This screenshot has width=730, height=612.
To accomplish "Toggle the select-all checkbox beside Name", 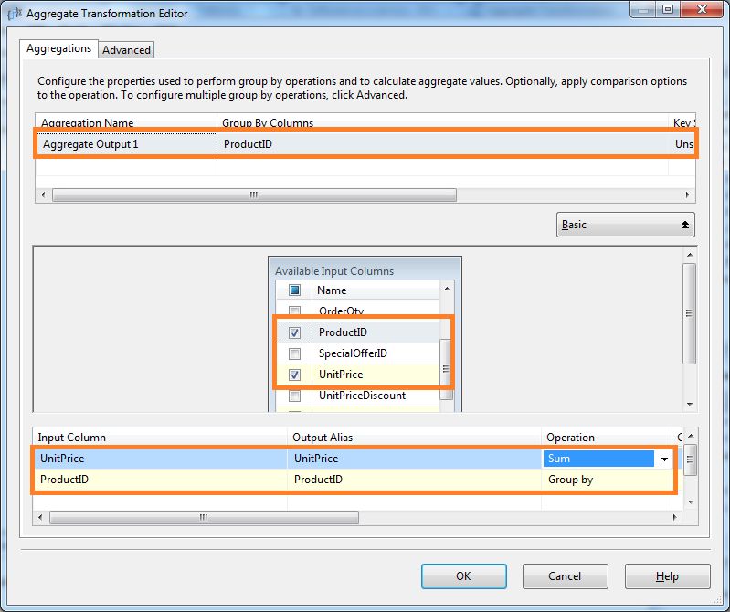I will pos(294,290).
